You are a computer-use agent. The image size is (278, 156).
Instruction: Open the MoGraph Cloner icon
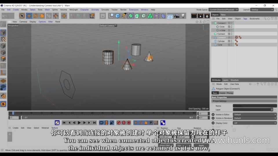coord(150,16)
